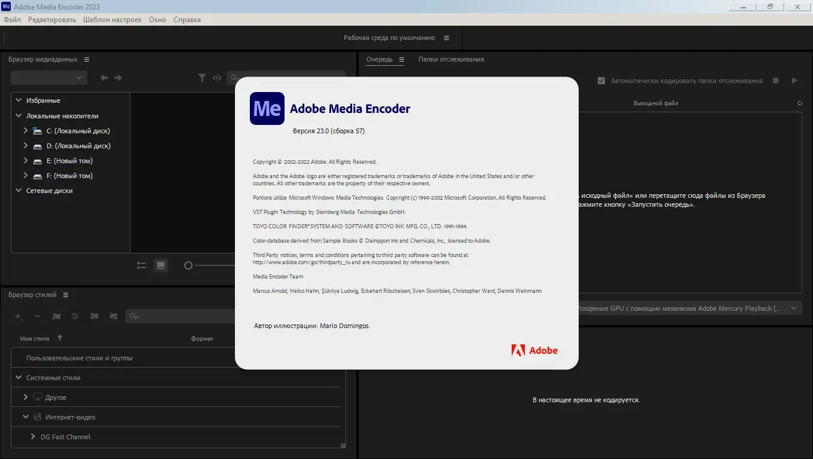Collapse the Избранные tree section
This screenshot has height=459, width=813.
19,100
